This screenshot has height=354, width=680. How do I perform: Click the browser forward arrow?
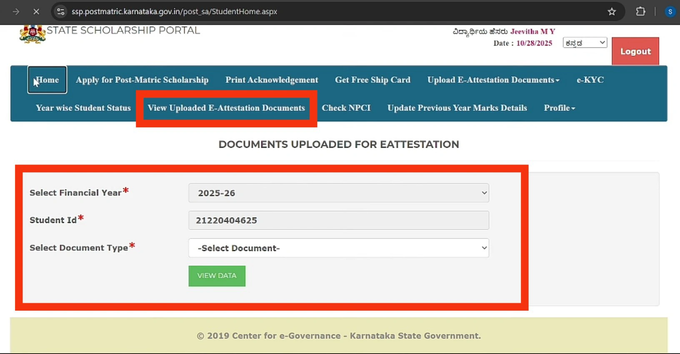pyautogui.click(x=16, y=12)
